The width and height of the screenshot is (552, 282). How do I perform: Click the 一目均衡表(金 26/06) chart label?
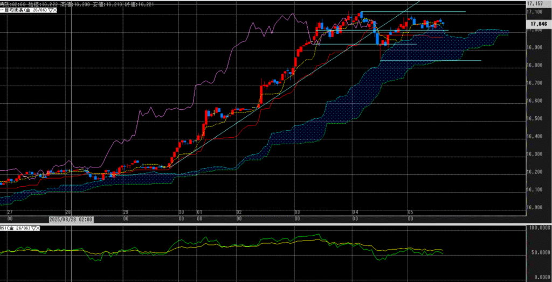pyautogui.click(x=24, y=10)
